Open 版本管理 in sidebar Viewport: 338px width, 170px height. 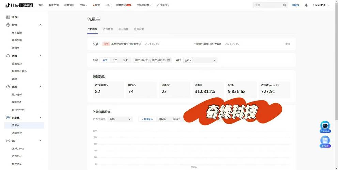tap(17, 33)
